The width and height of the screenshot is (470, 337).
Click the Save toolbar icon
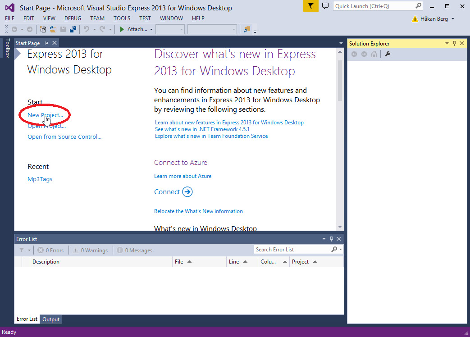(63, 29)
